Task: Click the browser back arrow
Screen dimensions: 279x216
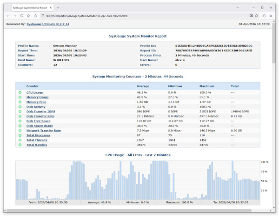Action: (8, 16)
